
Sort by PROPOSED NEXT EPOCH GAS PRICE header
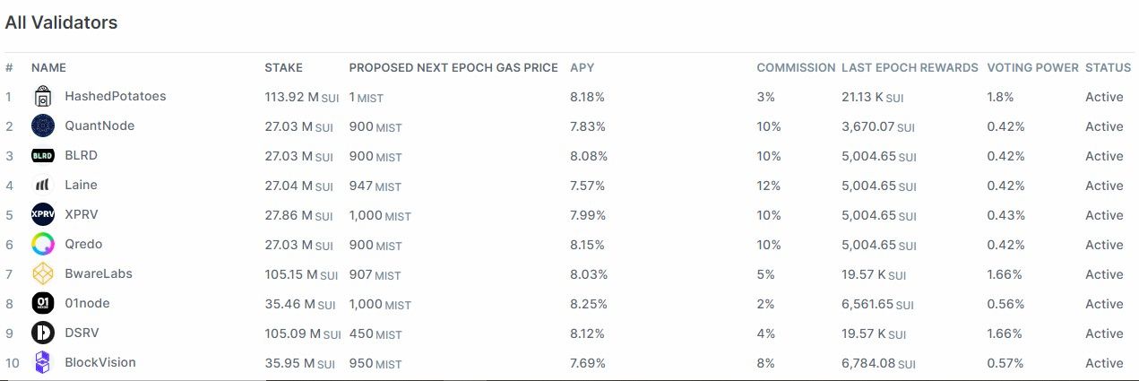coord(453,68)
